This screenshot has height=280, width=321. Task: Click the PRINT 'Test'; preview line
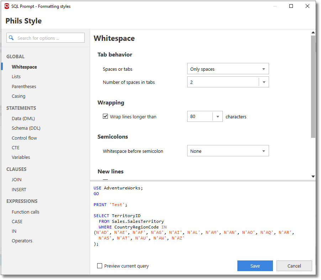tap(110, 205)
